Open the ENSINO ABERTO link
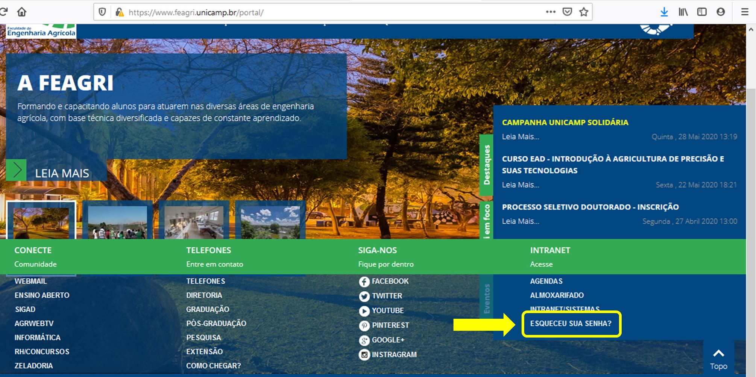The image size is (756, 377). 42,295
